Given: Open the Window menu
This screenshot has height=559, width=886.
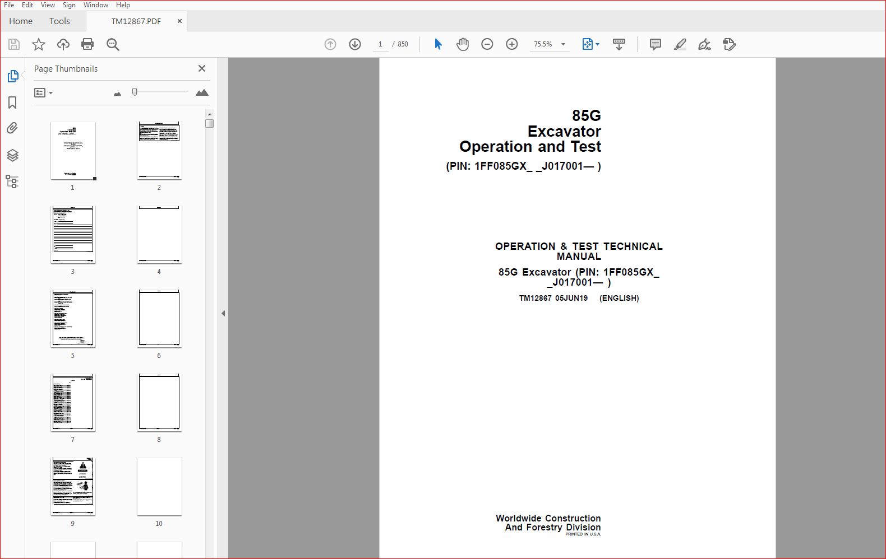Looking at the screenshot, I should [96, 5].
